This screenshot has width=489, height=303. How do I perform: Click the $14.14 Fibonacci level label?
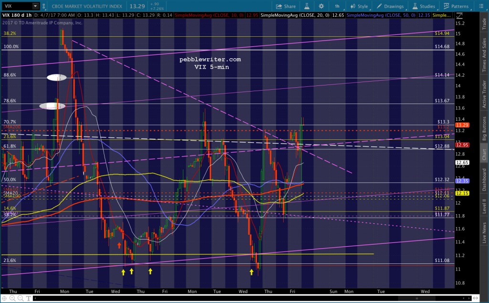442,75
